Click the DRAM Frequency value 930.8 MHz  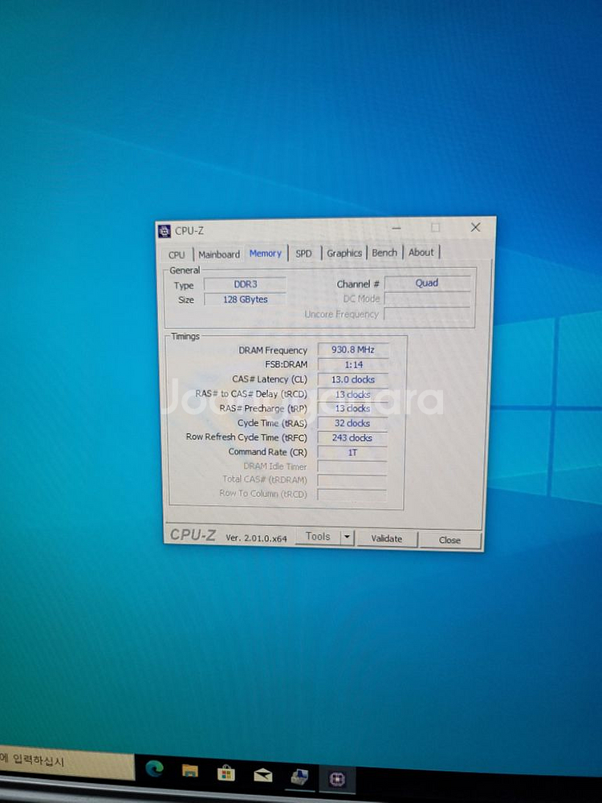[x=353, y=350]
